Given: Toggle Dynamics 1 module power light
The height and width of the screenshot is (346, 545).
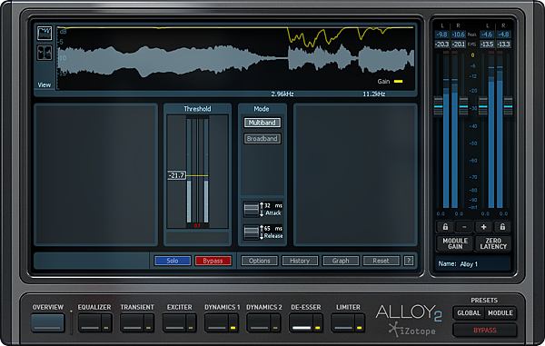Looking at the screenshot, I should pos(233,322).
